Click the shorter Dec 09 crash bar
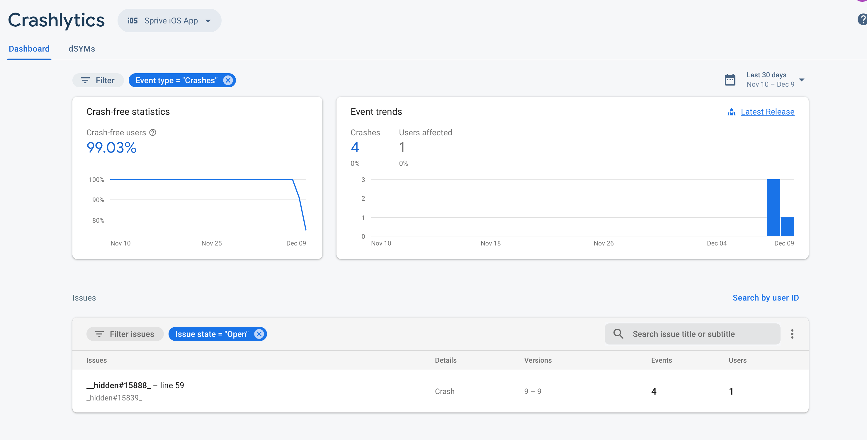The height and width of the screenshot is (440, 867). click(787, 227)
